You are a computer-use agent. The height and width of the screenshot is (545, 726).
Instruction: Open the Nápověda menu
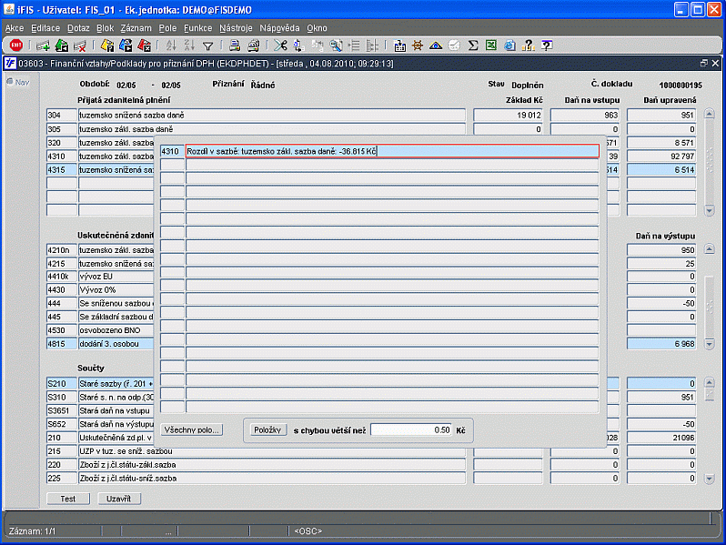[279, 28]
